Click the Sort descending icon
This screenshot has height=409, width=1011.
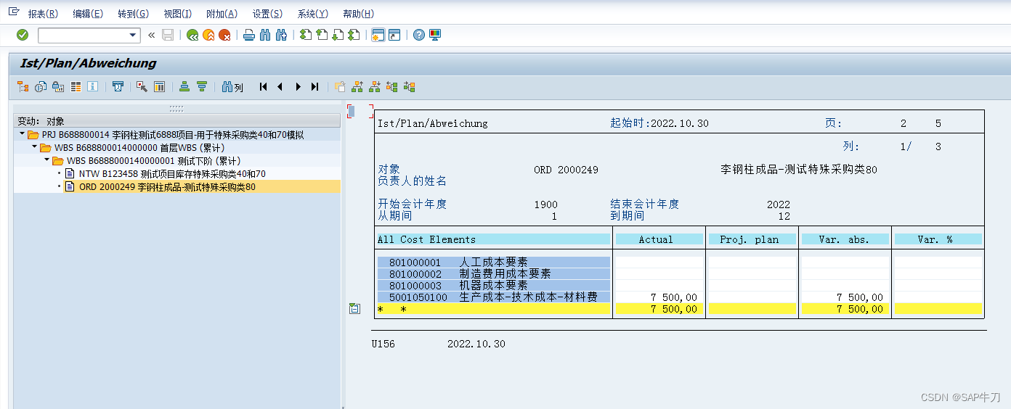click(x=202, y=87)
